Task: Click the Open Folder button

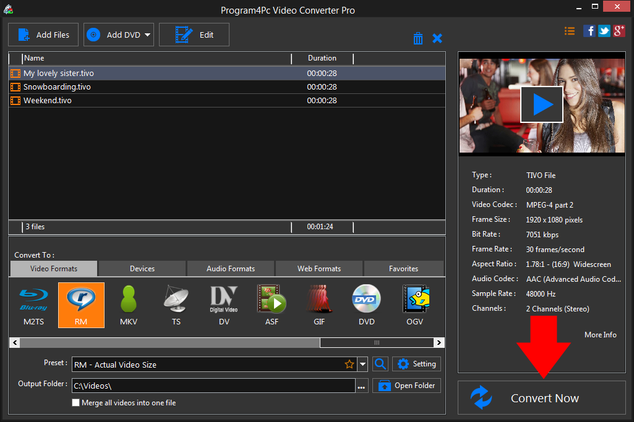Action: 406,386
